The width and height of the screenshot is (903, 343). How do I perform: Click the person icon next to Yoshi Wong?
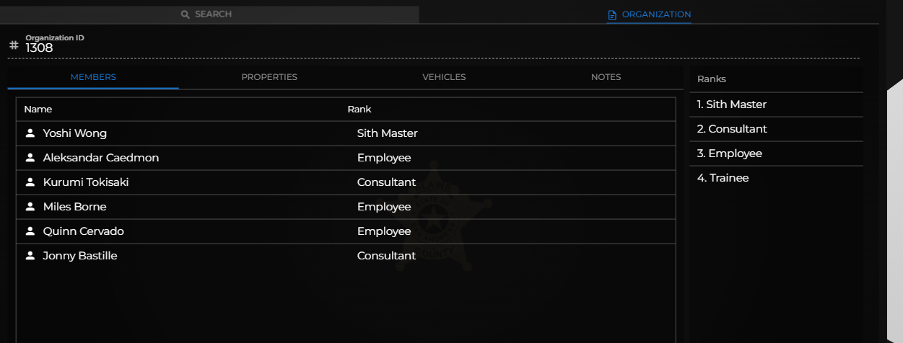30,133
